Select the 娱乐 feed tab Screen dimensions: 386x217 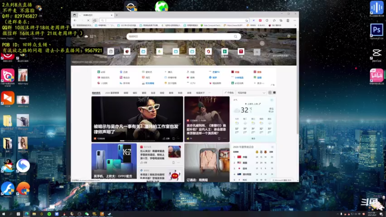click(135, 93)
